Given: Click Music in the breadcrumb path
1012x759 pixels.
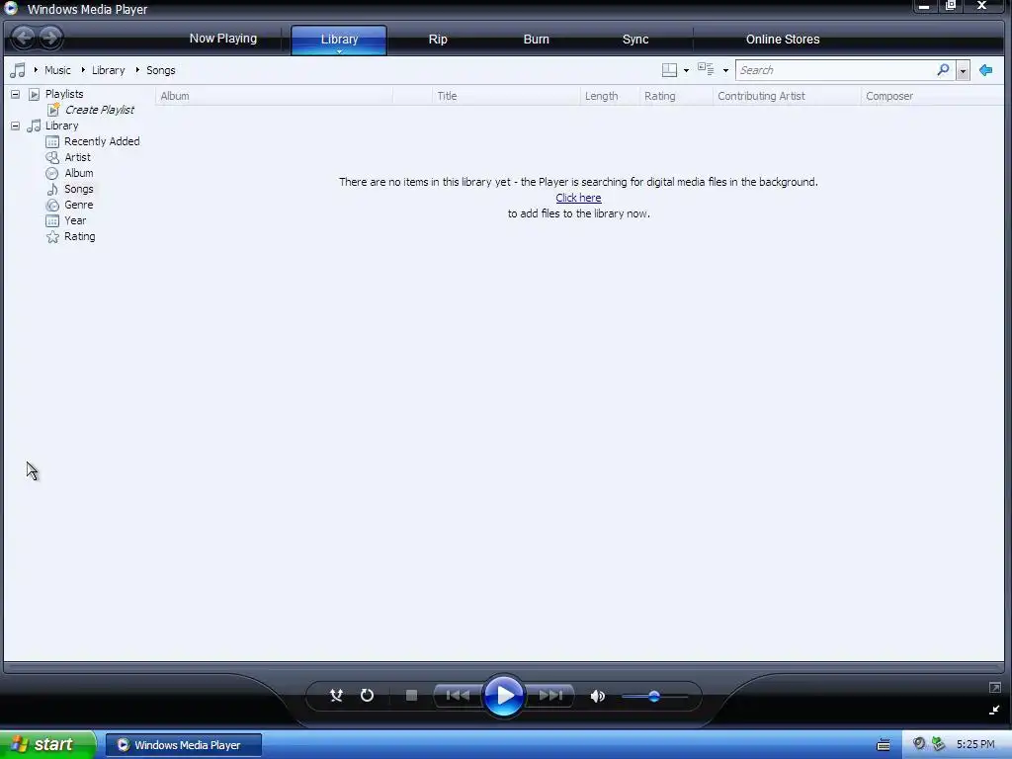Looking at the screenshot, I should [x=57, y=70].
